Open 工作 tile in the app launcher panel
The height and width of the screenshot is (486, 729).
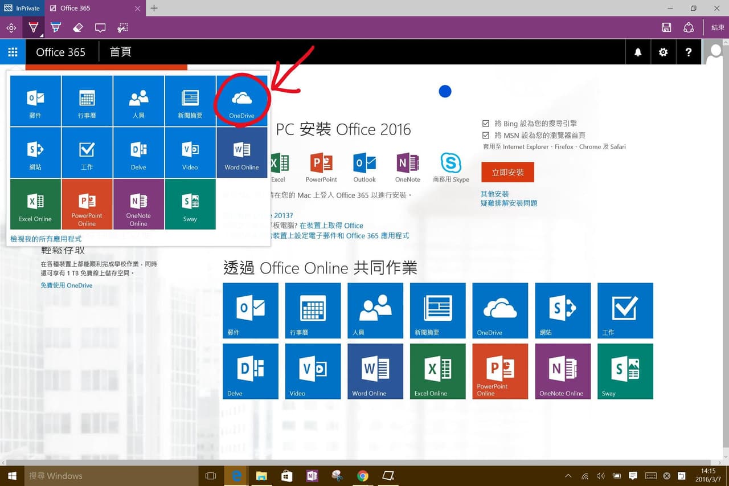pos(87,153)
